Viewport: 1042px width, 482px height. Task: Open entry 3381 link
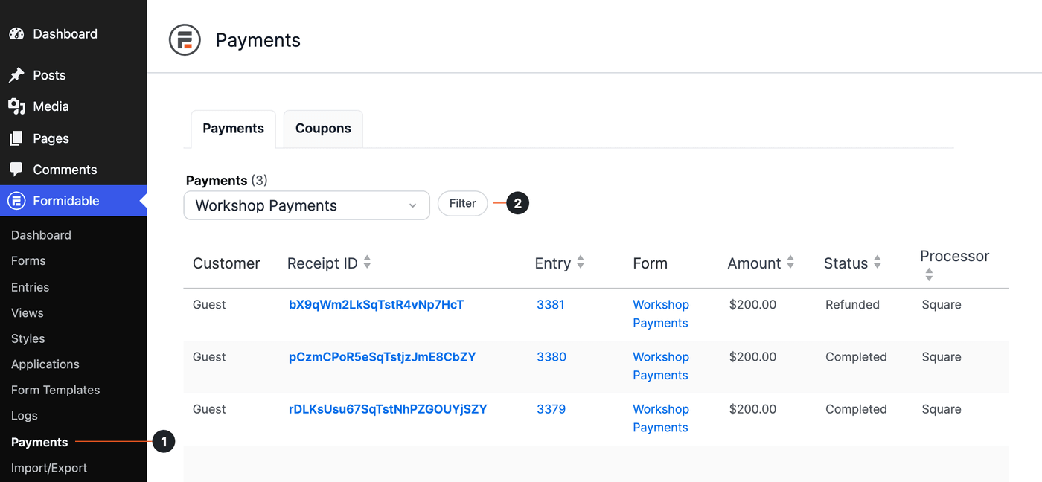click(x=551, y=304)
